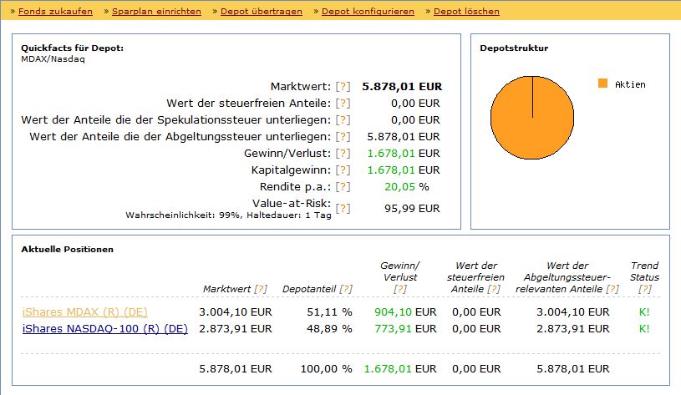Viewport: 681px width, 395px height.
Task: Click the bold Marktwert 5.878,01 EUR in Quickfacts
Action: tap(402, 86)
